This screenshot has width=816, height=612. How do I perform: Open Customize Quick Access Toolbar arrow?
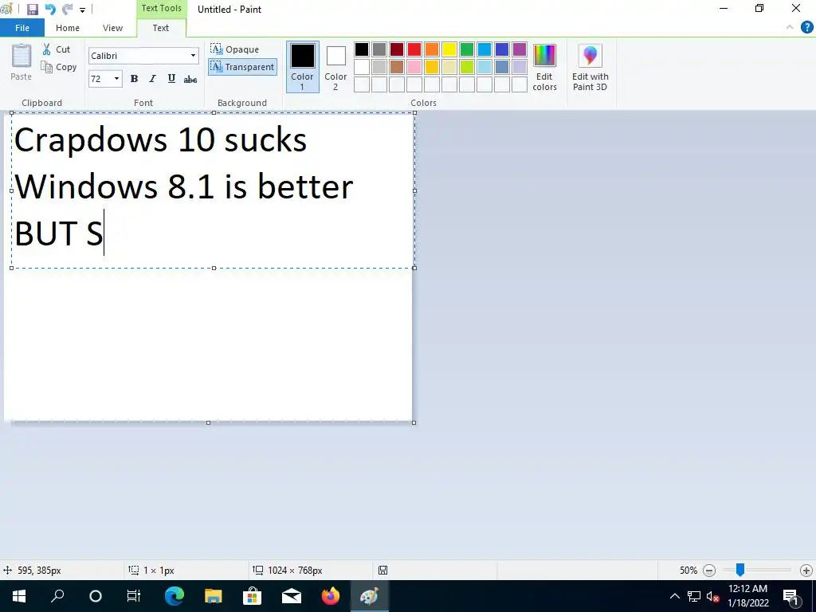(82, 10)
